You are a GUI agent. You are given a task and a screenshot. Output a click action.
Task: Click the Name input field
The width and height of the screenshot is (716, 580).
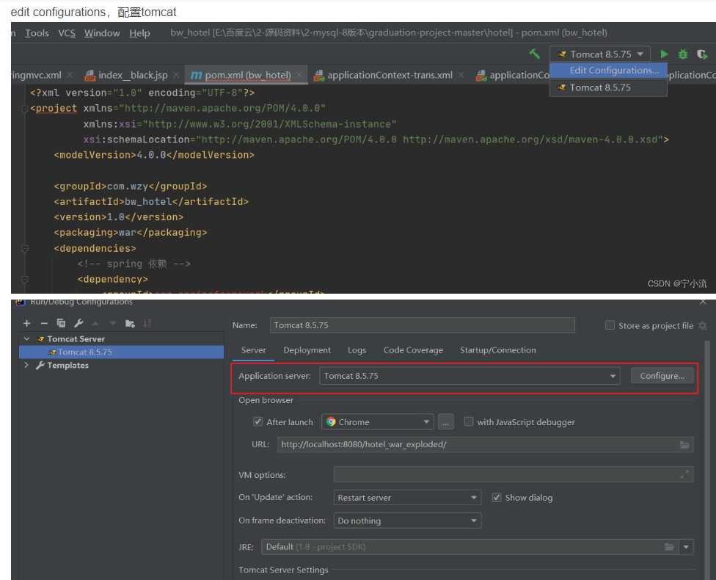coord(423,325)
